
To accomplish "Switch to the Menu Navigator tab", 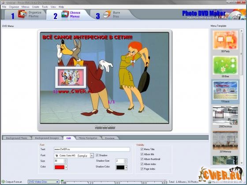I will (x=88, y=138).
